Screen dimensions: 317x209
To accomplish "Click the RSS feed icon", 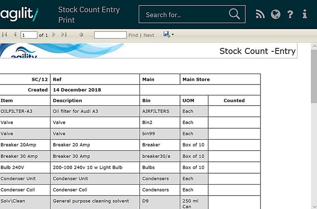I will [260, 14].
